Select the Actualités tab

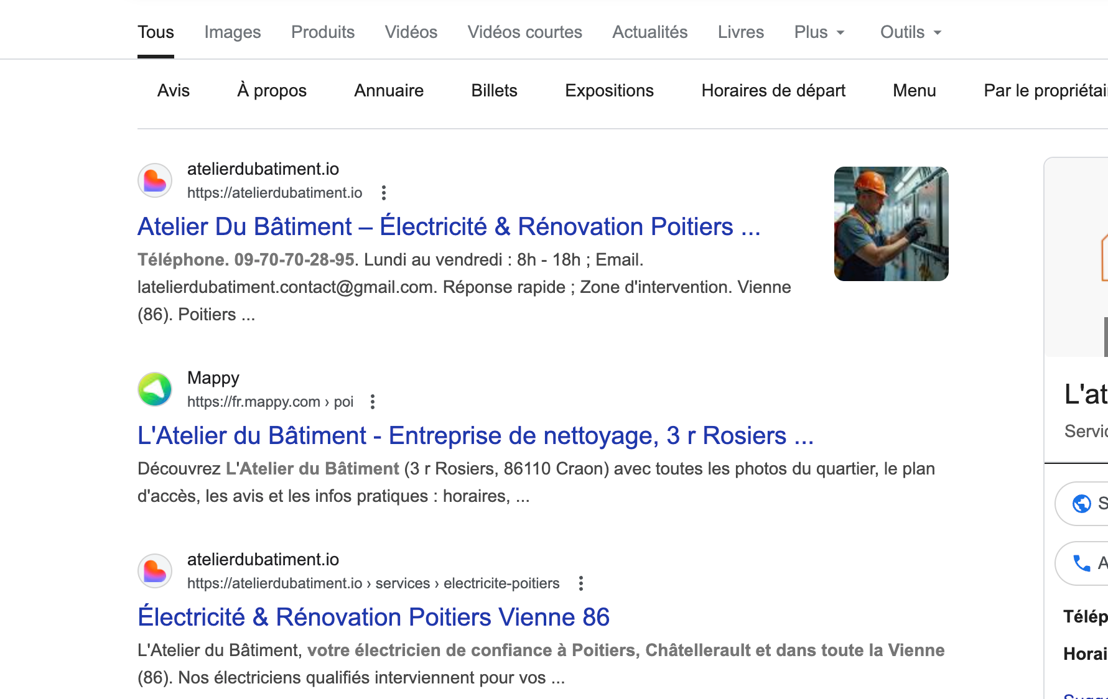(x=649, y=32)
